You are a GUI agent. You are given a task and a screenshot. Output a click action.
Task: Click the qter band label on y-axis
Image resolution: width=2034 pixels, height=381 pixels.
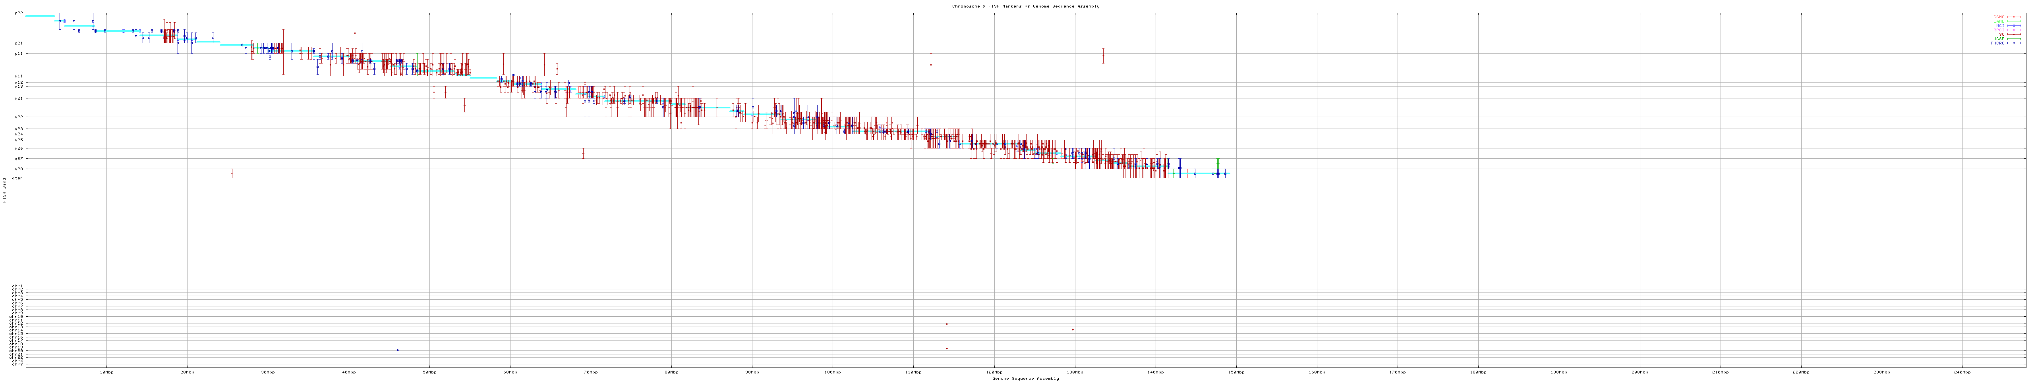17,178
